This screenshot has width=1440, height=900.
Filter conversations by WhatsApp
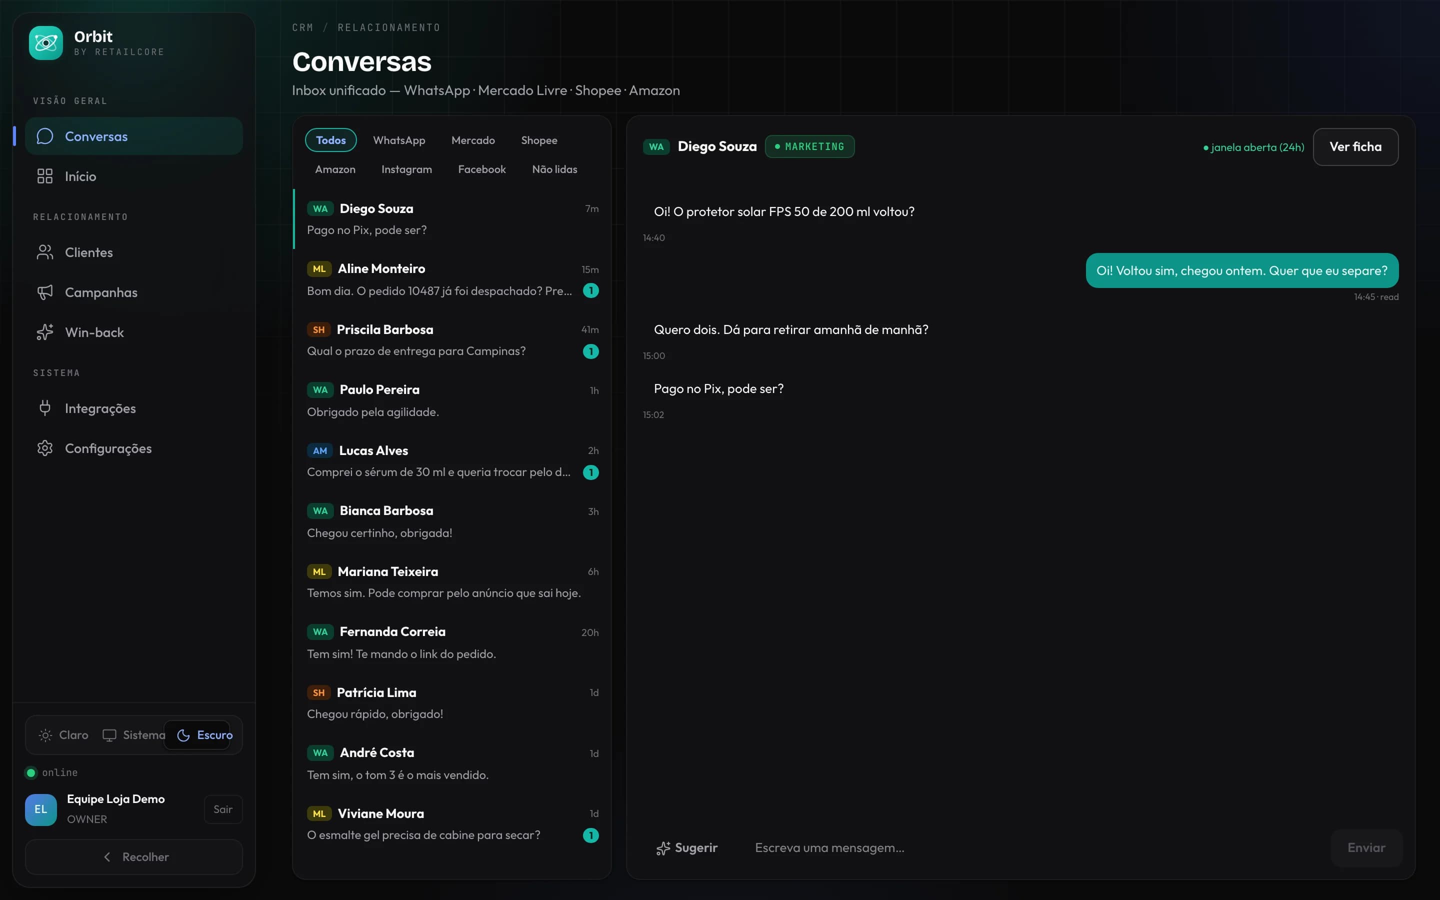tap(399, 140)
